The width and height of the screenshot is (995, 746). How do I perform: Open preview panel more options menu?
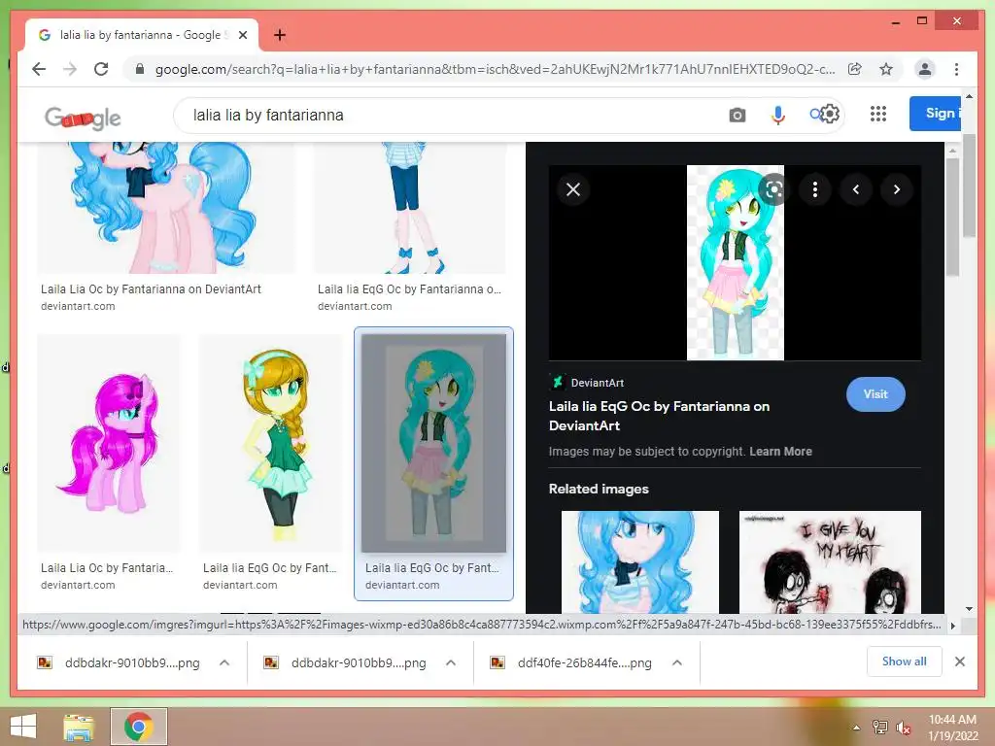click(x=815, y=189)
